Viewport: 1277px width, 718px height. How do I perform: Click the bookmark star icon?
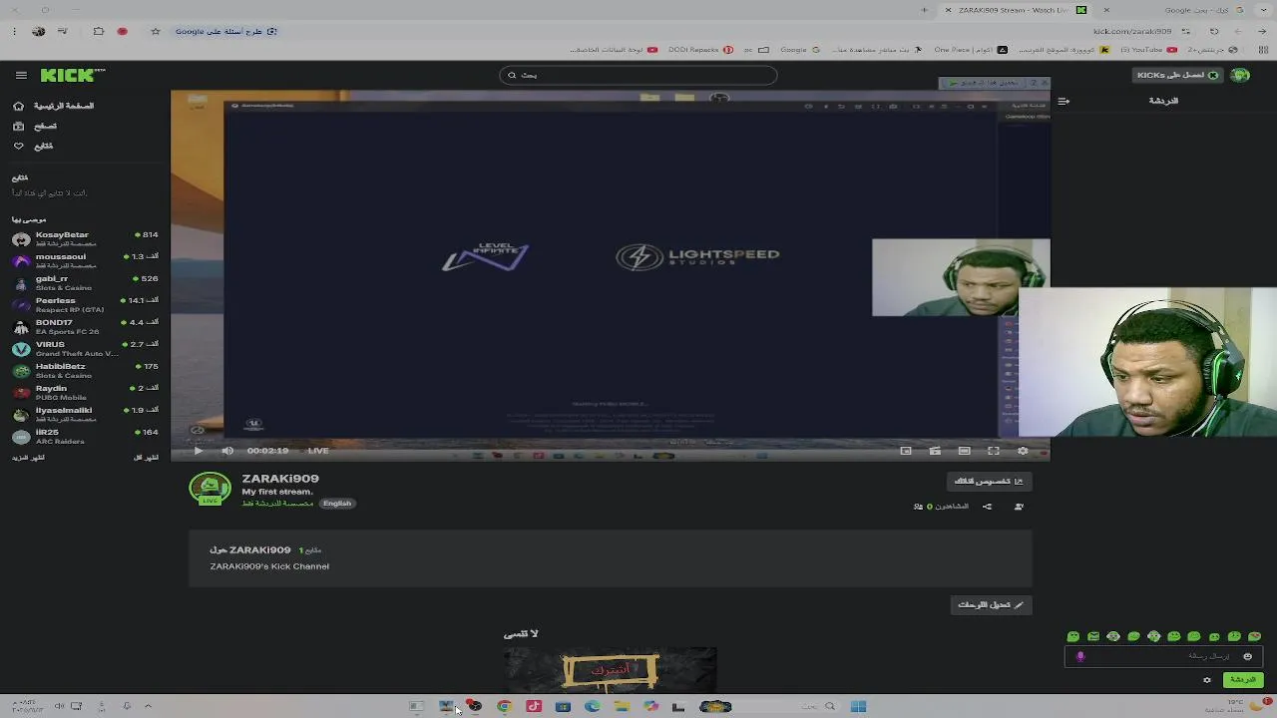pyautogui.click(x=156, y=31)
